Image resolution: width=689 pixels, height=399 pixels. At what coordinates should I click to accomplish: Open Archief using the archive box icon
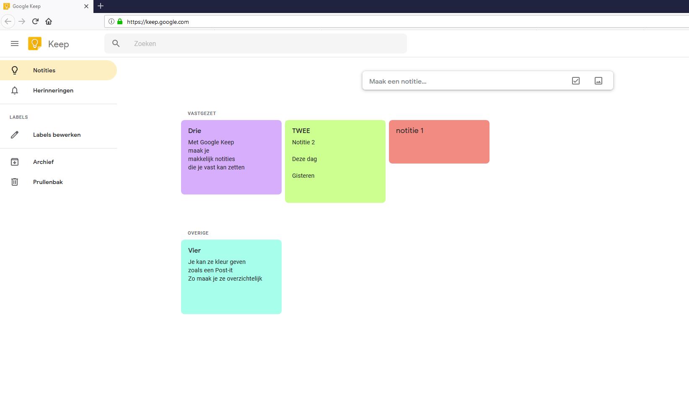(15, 162)
